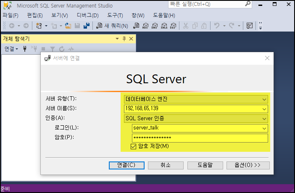Click the Add New Item toolbar icon
Screen dimensions: 295x193
click(54, 26)
